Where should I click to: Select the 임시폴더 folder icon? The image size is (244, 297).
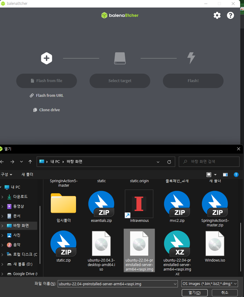pyautogui.click(x=63, y=203)
